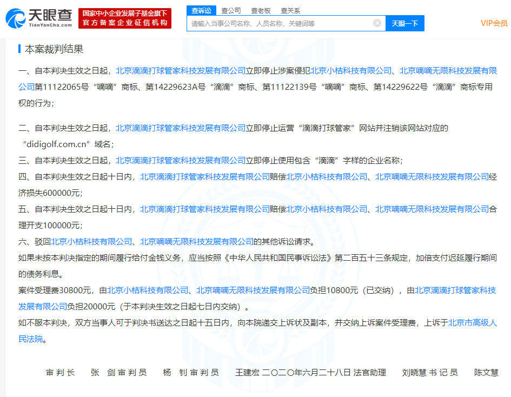Click the 负担20000元 text
Screen dimensions: 511x397
(x=91, y=306)
